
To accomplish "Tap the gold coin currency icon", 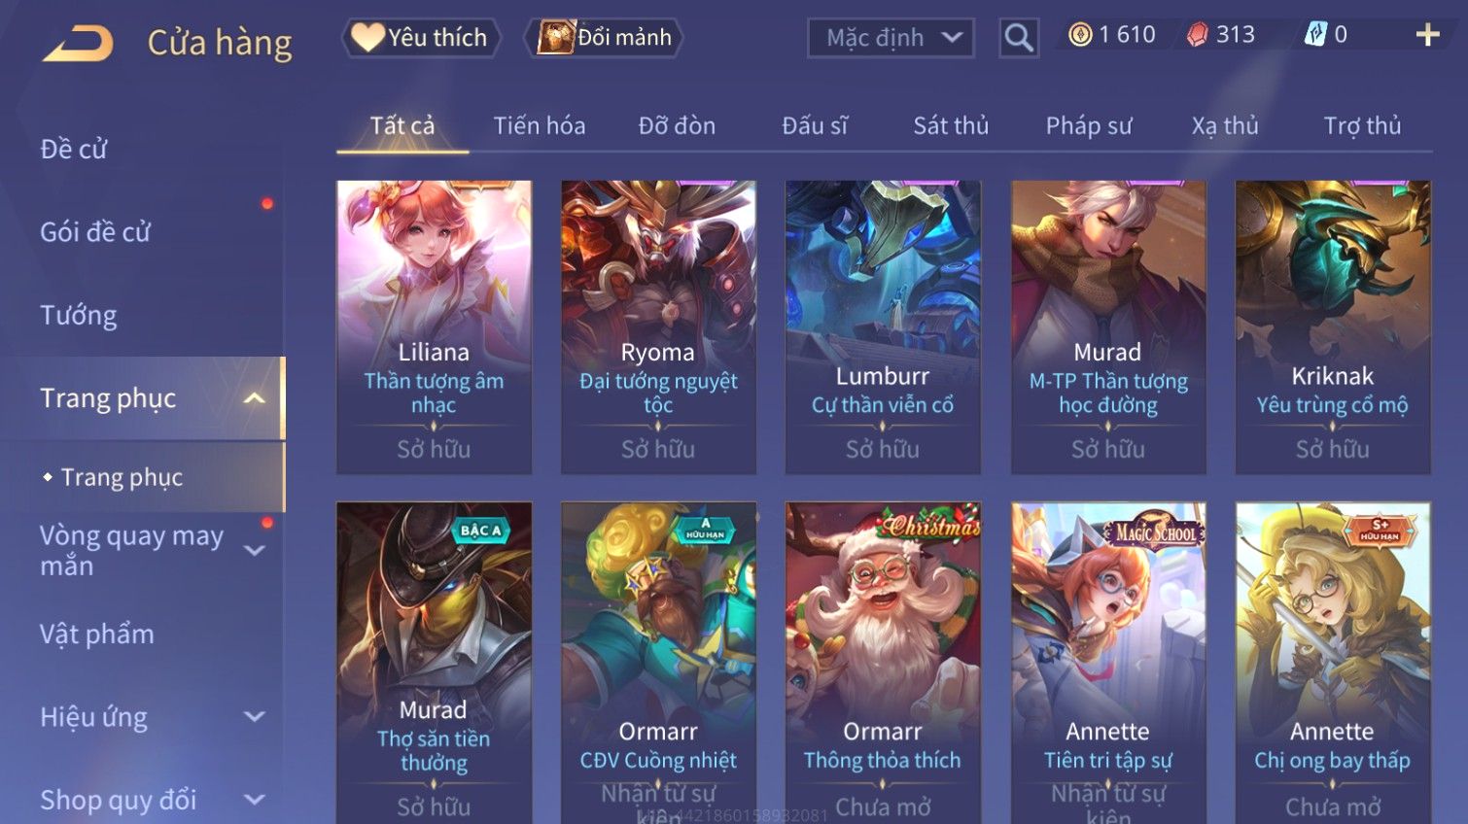I will [x=1080, y=35].
